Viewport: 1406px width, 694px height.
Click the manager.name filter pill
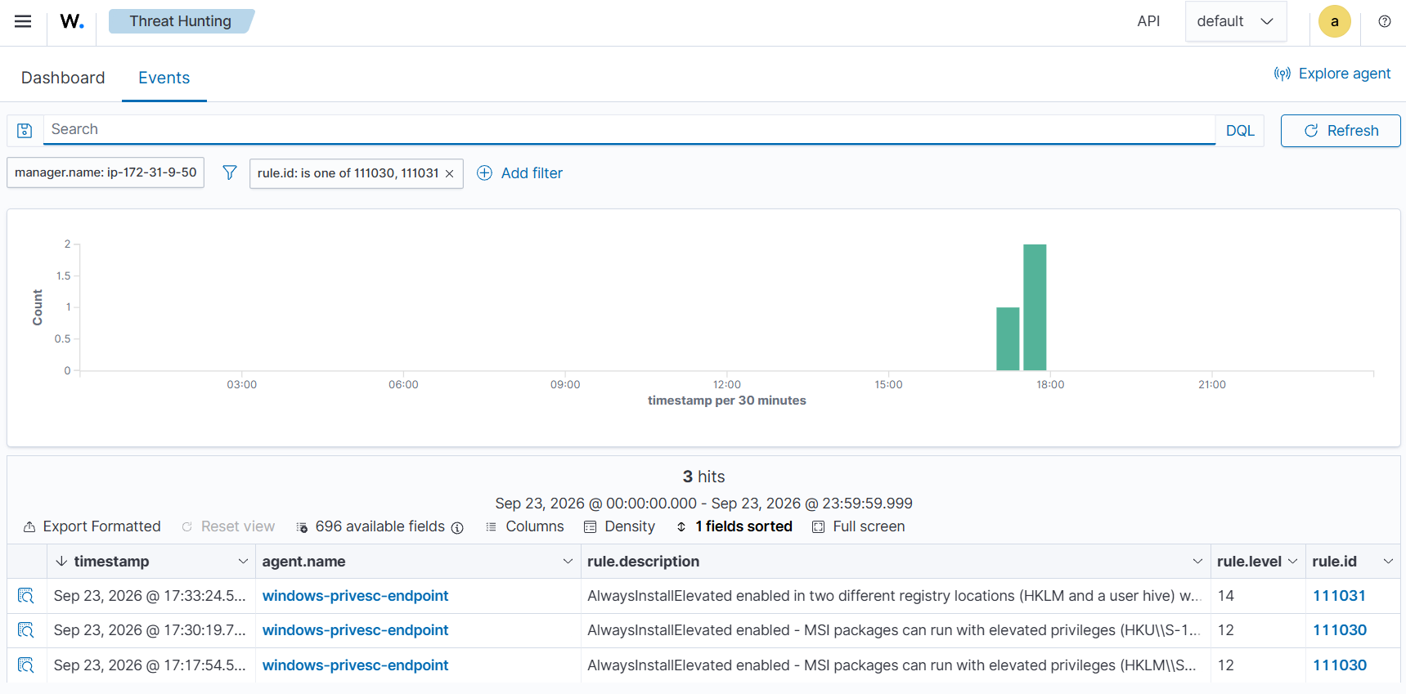pyautogui.click(x=106, y=172)
